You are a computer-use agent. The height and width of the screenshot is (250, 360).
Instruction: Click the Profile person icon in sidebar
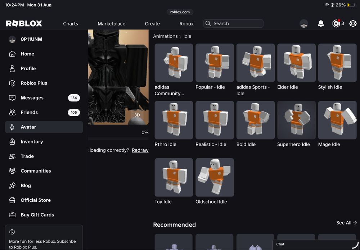click(x=12, y=69)
